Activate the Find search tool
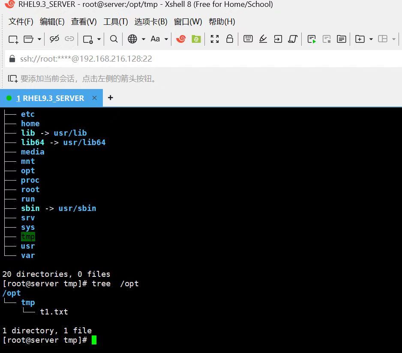This screenshot has width=402, height=353. pos(113,39)
